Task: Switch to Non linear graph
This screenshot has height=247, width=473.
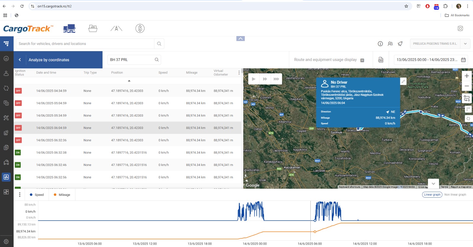Action: pos(455,195)
